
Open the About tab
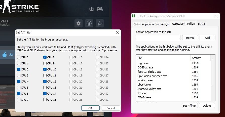click(201, 24)
